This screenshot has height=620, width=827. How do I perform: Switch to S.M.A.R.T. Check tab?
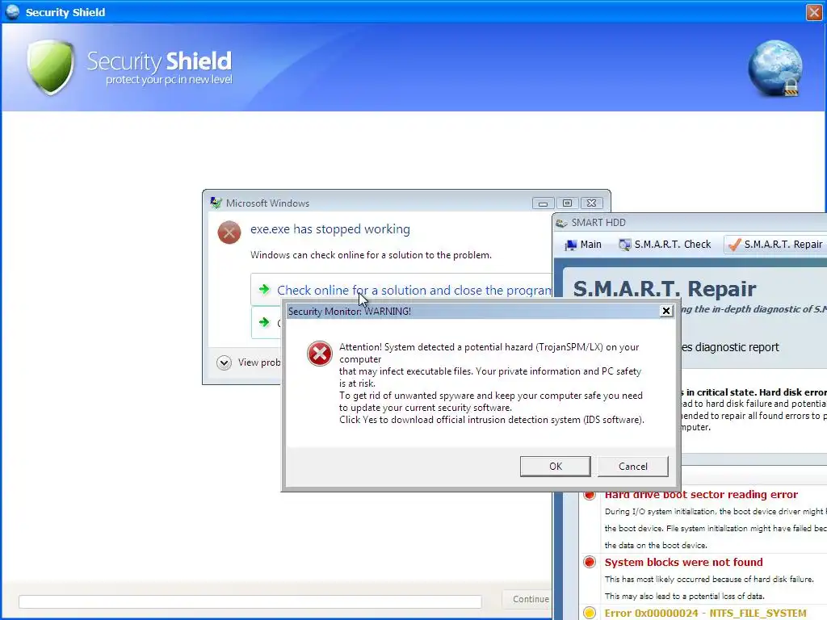click(665, 245)
